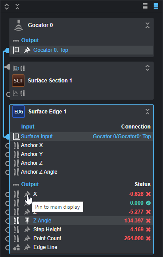Open Gocator 0/Gocator0: Top connection link
The width and height of the screenshot is (163, 257).
[122, 136]
